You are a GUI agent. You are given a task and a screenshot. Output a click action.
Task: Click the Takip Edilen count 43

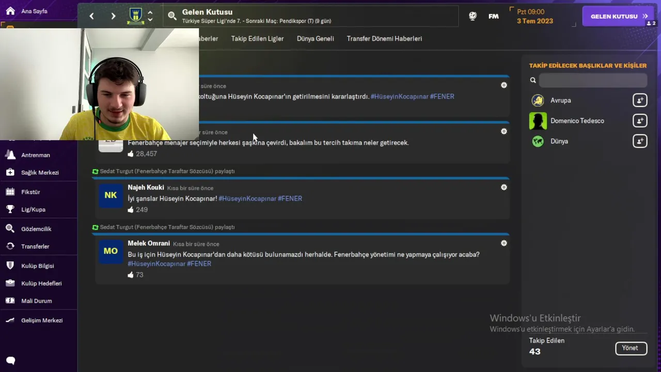click(x=534, y=351)
